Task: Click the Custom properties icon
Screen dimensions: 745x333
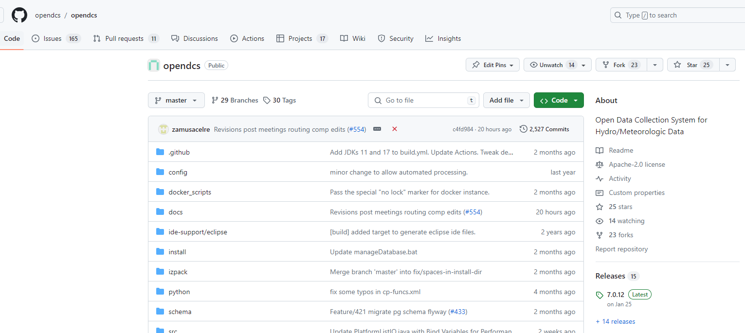Action: click(600, 193)
